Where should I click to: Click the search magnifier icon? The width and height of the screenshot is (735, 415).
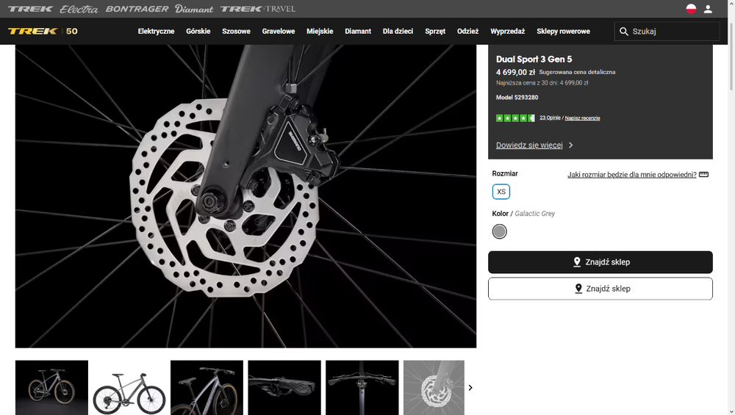pyautogui.click(x=623, y=32)
